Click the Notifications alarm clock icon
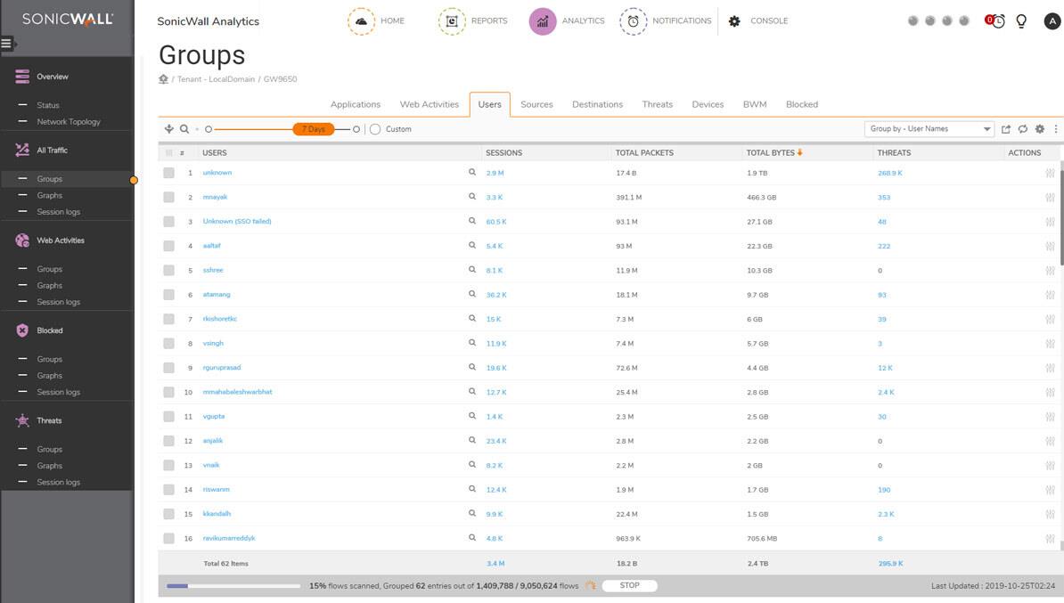The height and width of the screenshot is (603, 1064). [633, 20]
